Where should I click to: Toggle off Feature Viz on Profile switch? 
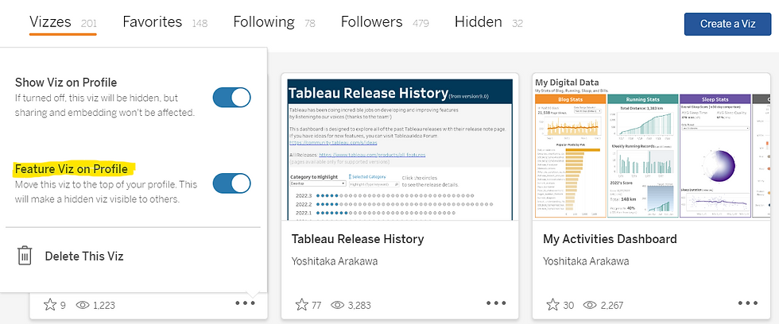[231, 183]
